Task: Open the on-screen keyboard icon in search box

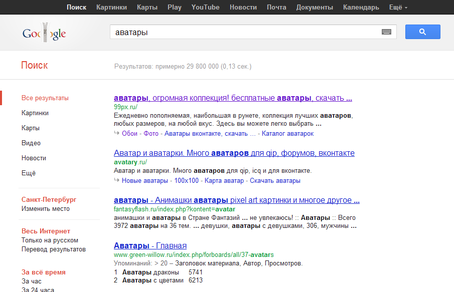Action: (x=386, y=32)
